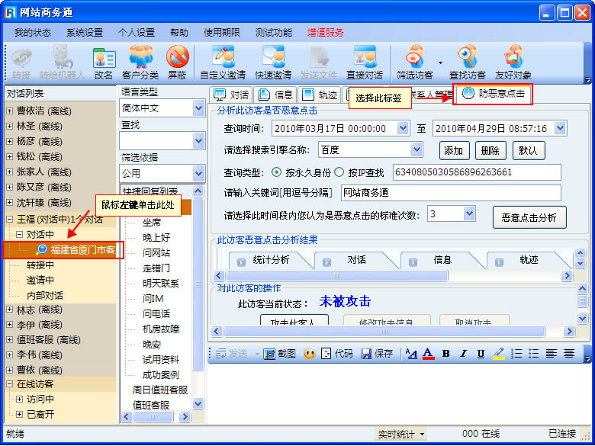
Task: Click the align center icon
Action: click(568, 354)
